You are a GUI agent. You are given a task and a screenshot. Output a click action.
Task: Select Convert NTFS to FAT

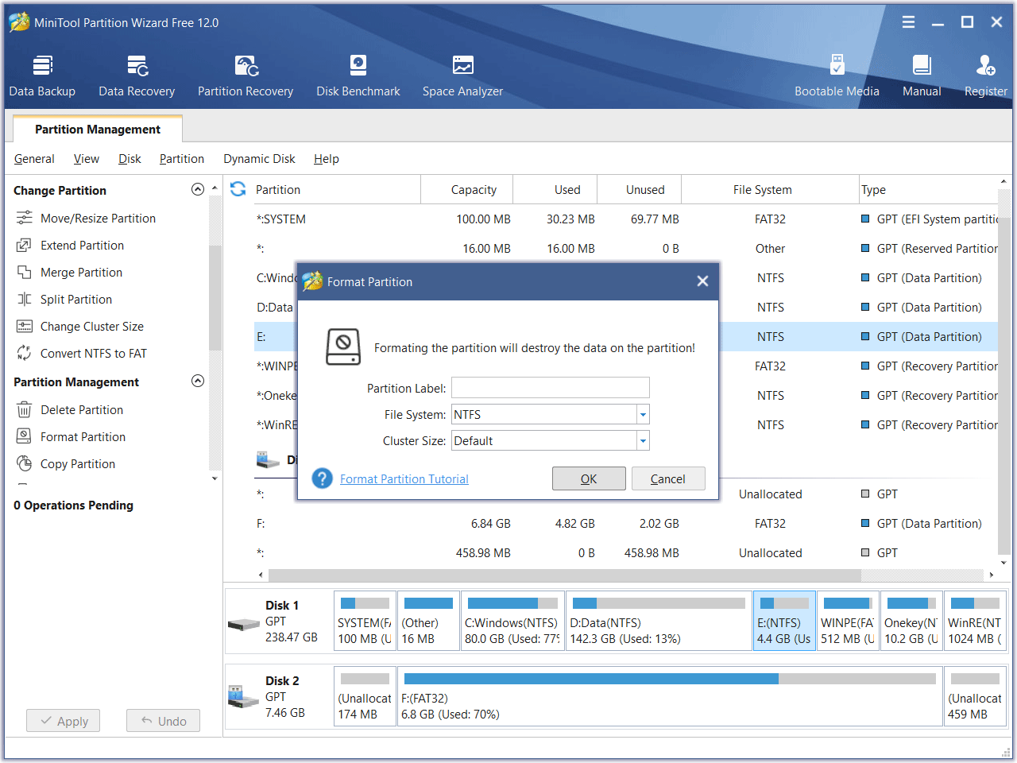click(82, 353)
